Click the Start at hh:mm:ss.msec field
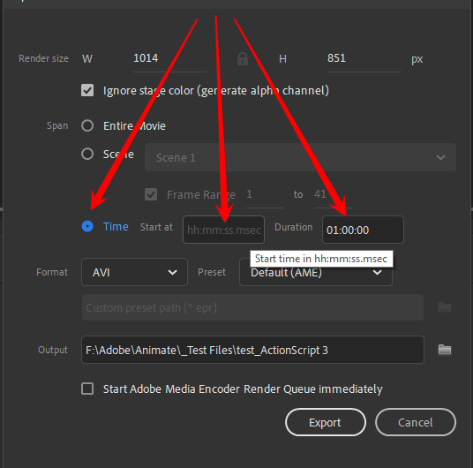The image size is (473, 468). point(223,230)
